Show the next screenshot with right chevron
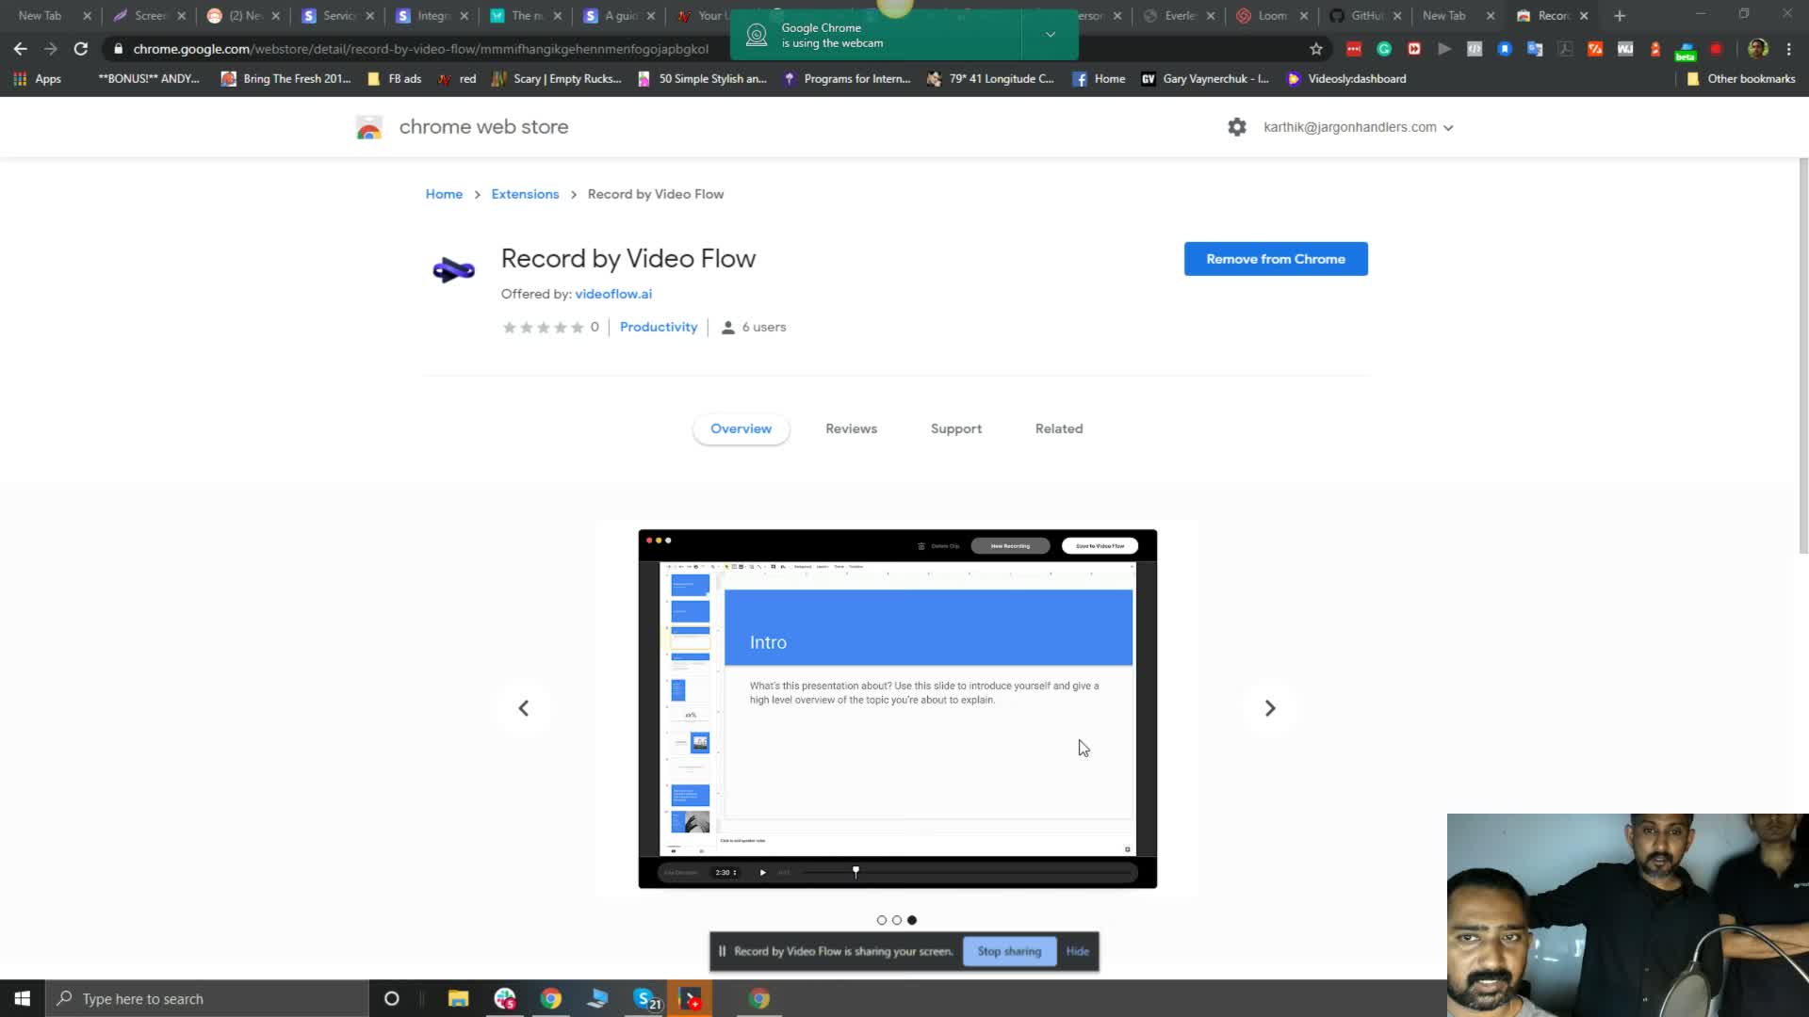 coord(1270,708)
